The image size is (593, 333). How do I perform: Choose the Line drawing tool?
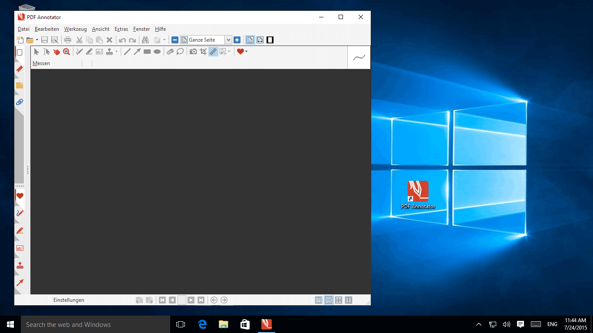pos(127,52)
